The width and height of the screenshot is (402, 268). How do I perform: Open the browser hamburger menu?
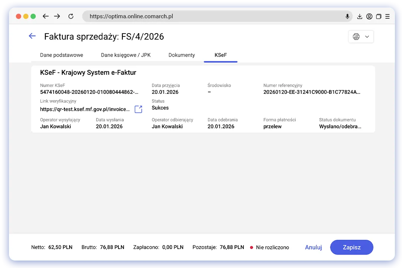[x=387, y=16]
